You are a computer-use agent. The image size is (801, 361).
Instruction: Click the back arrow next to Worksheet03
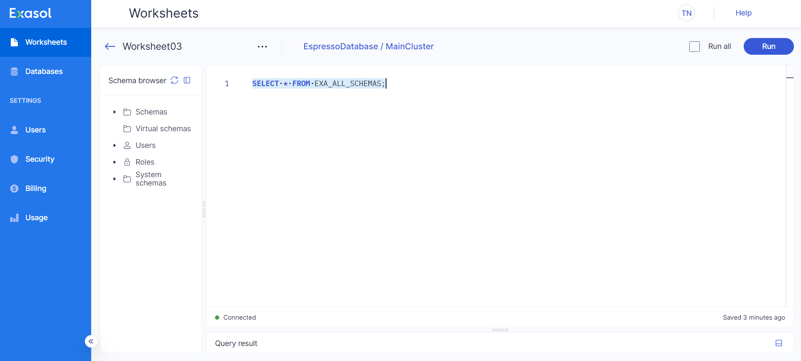[x=110, y=46]
